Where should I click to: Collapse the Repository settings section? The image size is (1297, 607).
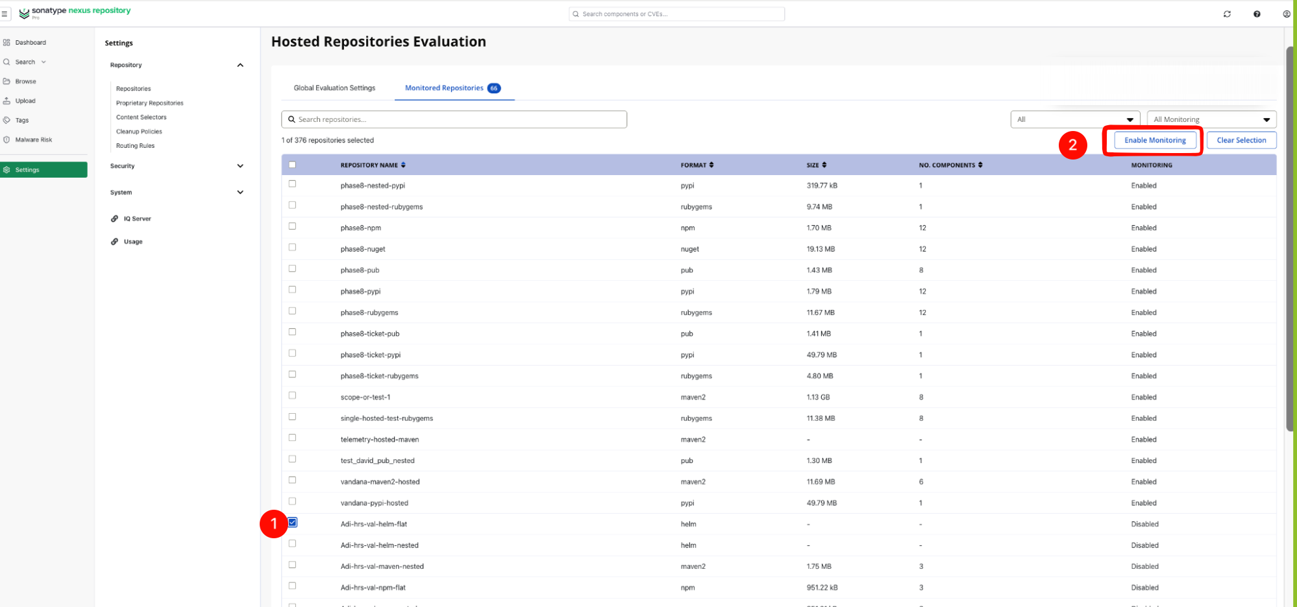[x=240, y=65]
